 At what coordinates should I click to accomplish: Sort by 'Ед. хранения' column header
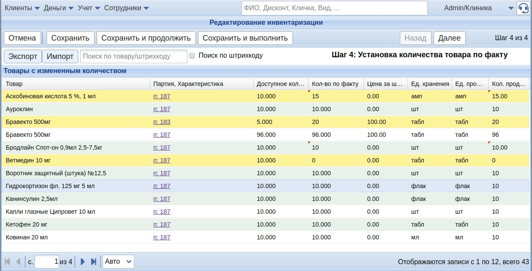pos(430,84)
